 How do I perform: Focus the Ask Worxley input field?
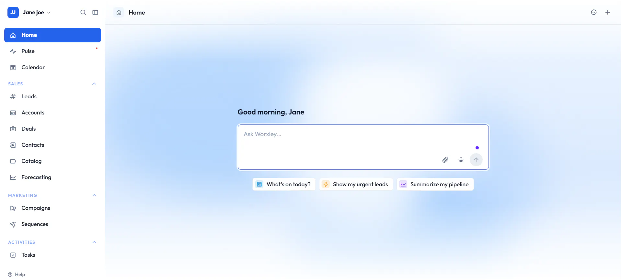363,147
